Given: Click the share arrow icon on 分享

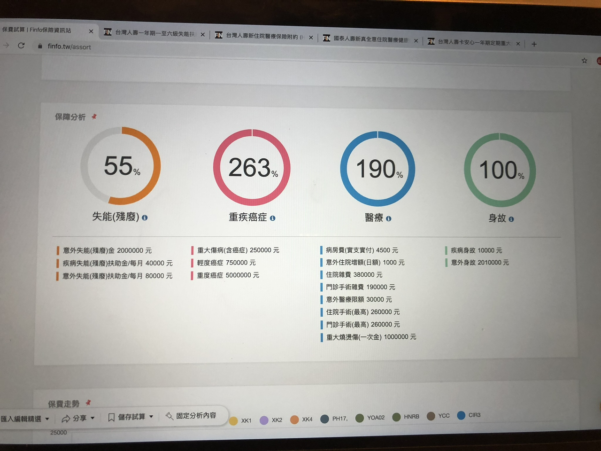Looking at the screenshot, I should click(x=66, y=418).
